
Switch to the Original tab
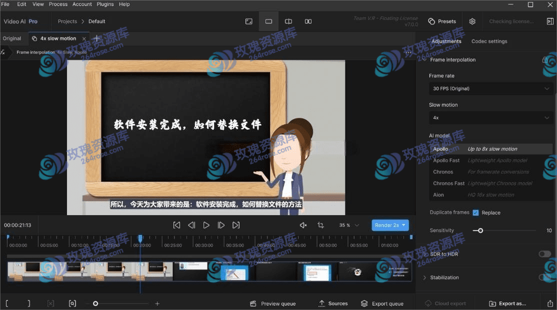[12, 38]
